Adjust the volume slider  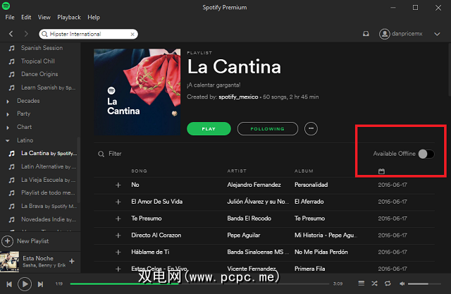pyautogui.click(x=424, y=284)
